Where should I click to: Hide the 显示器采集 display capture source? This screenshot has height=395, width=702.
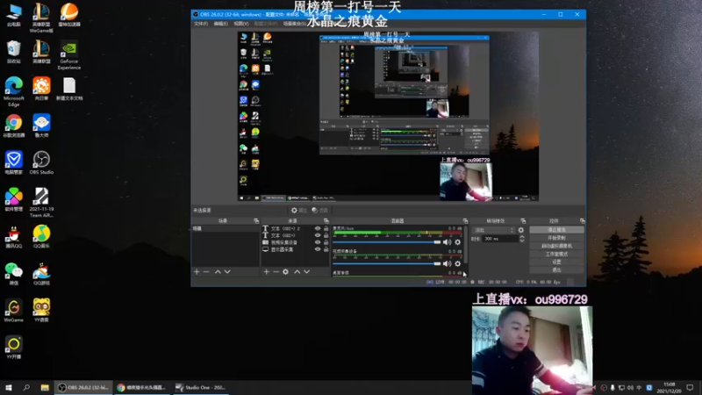[318, 249]
